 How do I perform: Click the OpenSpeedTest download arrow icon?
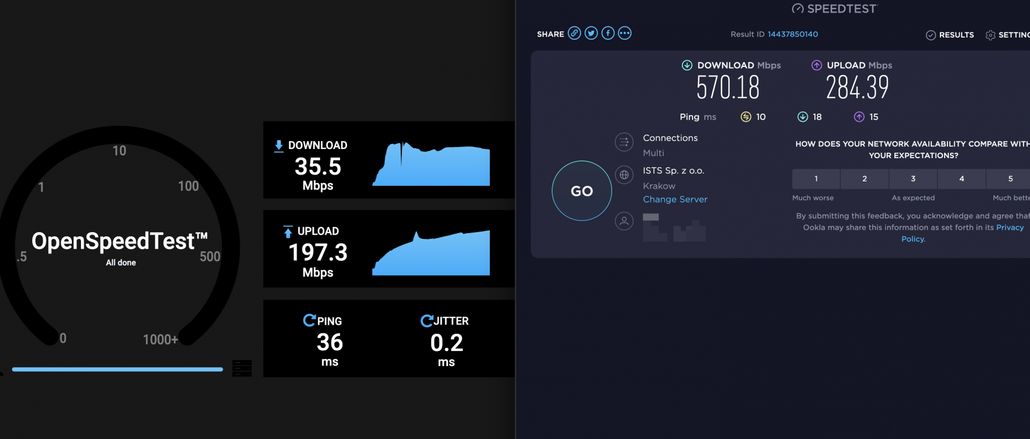pyautogui.click(x=279, y=146)
